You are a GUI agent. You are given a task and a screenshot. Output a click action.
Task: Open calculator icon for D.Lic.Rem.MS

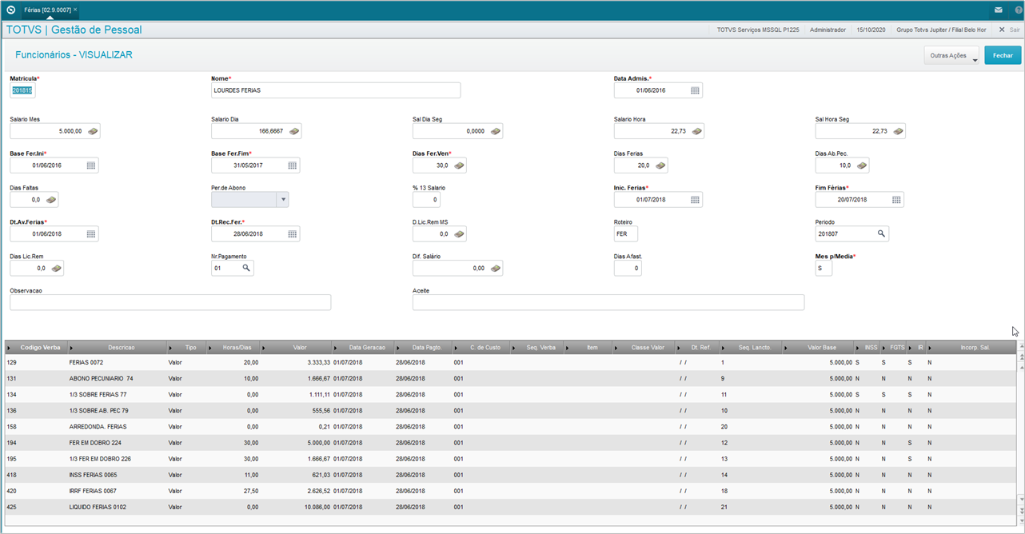[459, 234]
